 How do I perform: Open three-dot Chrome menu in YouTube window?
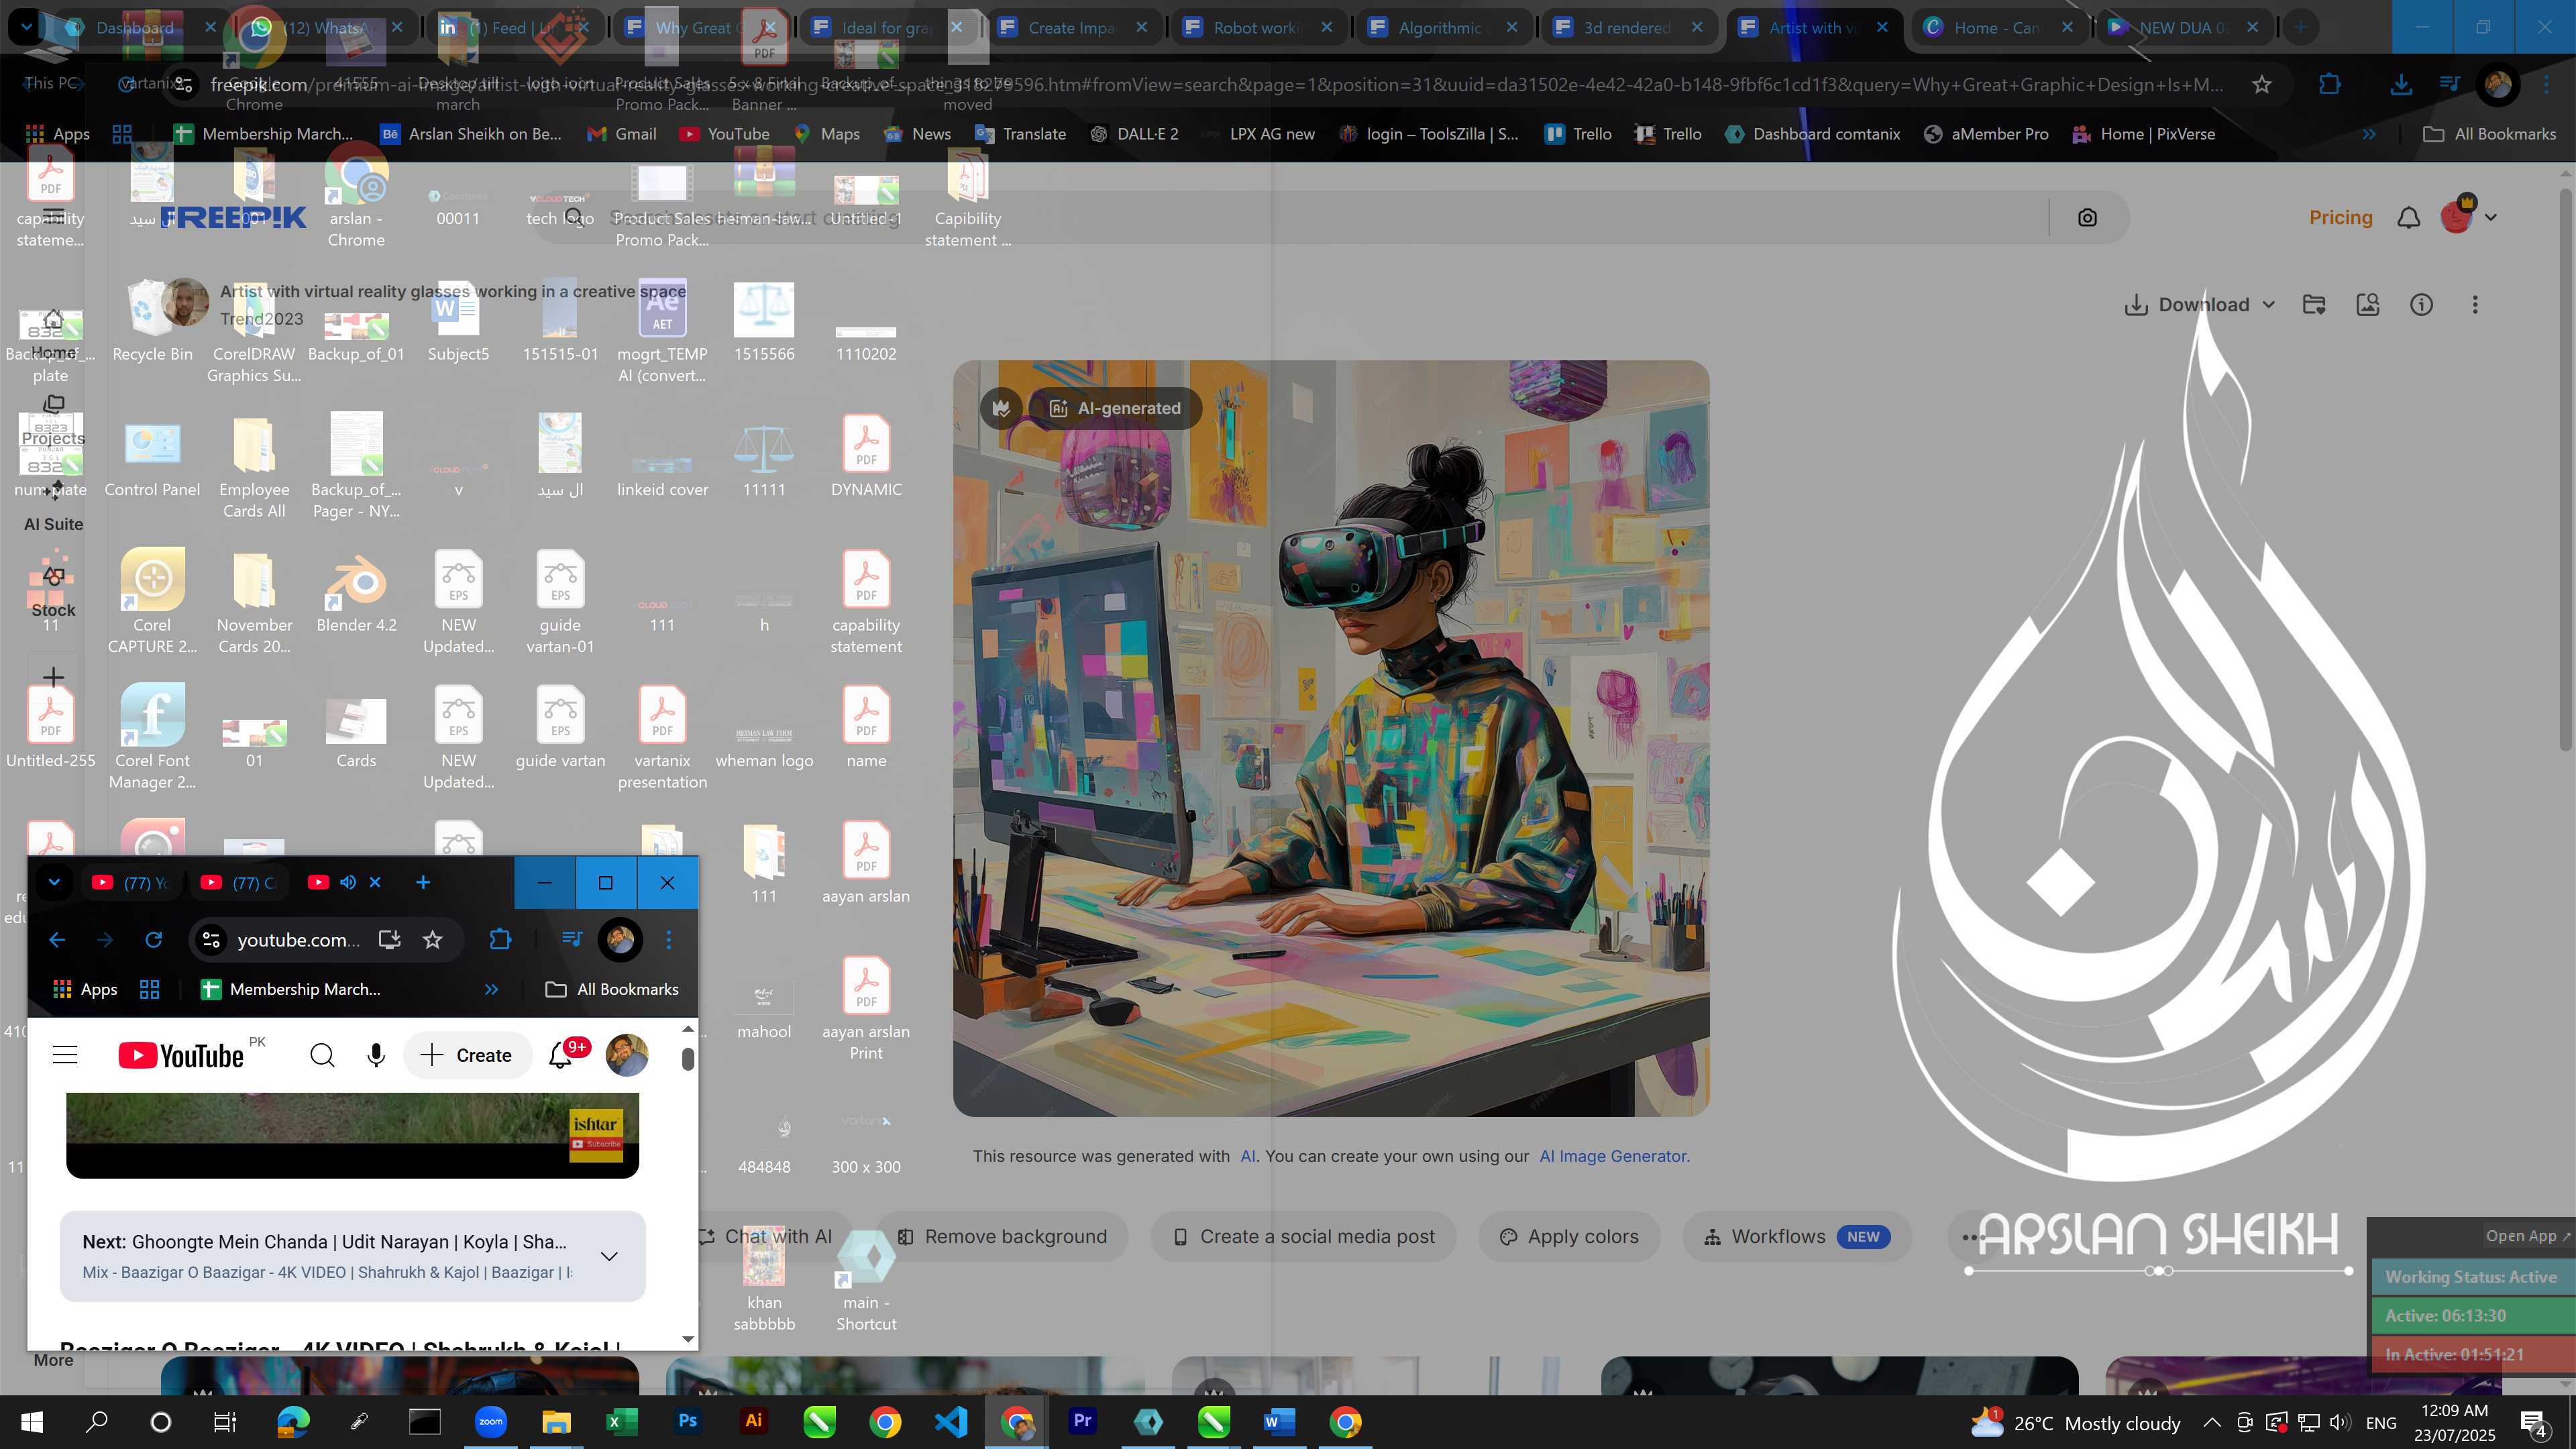[x=669, y=940]
